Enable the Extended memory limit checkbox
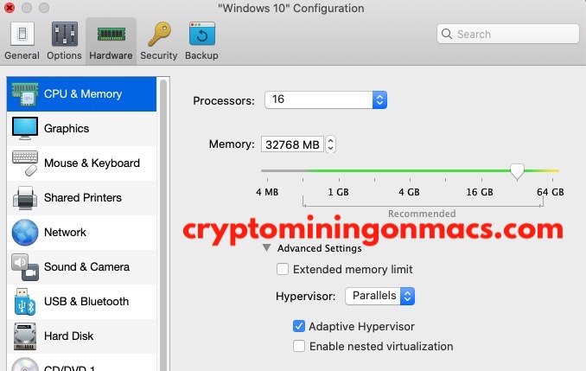The image size is (586, 371). pyautogui.click(x=283, y=269)
